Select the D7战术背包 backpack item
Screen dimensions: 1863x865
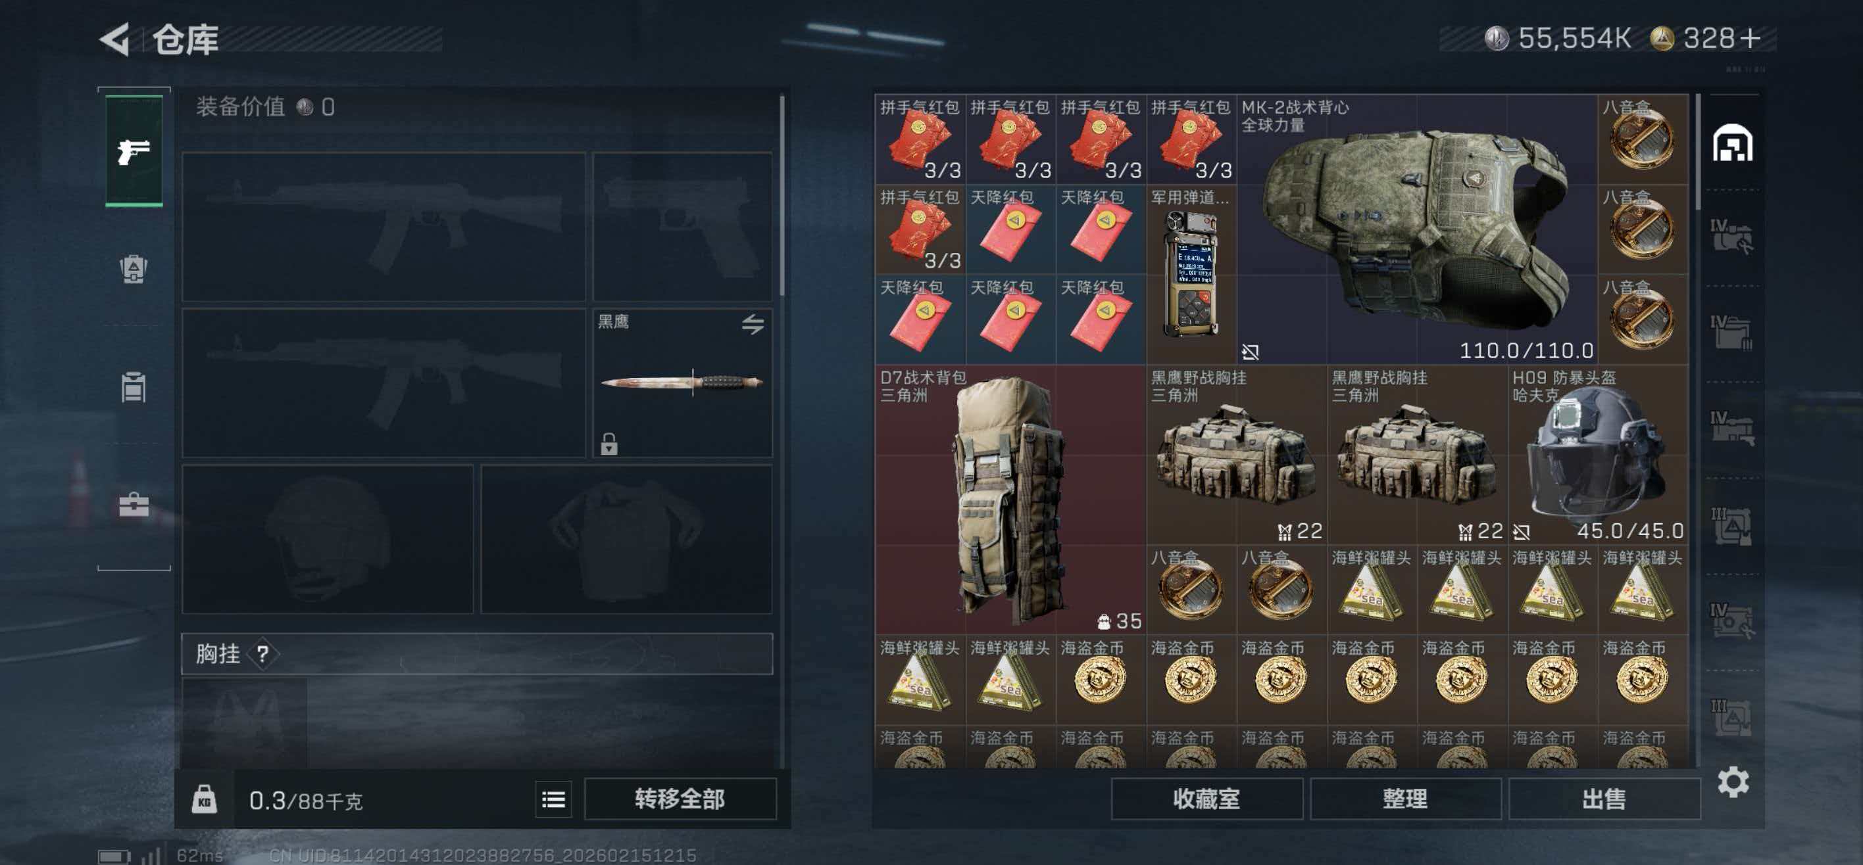(x=1010, y=500)
